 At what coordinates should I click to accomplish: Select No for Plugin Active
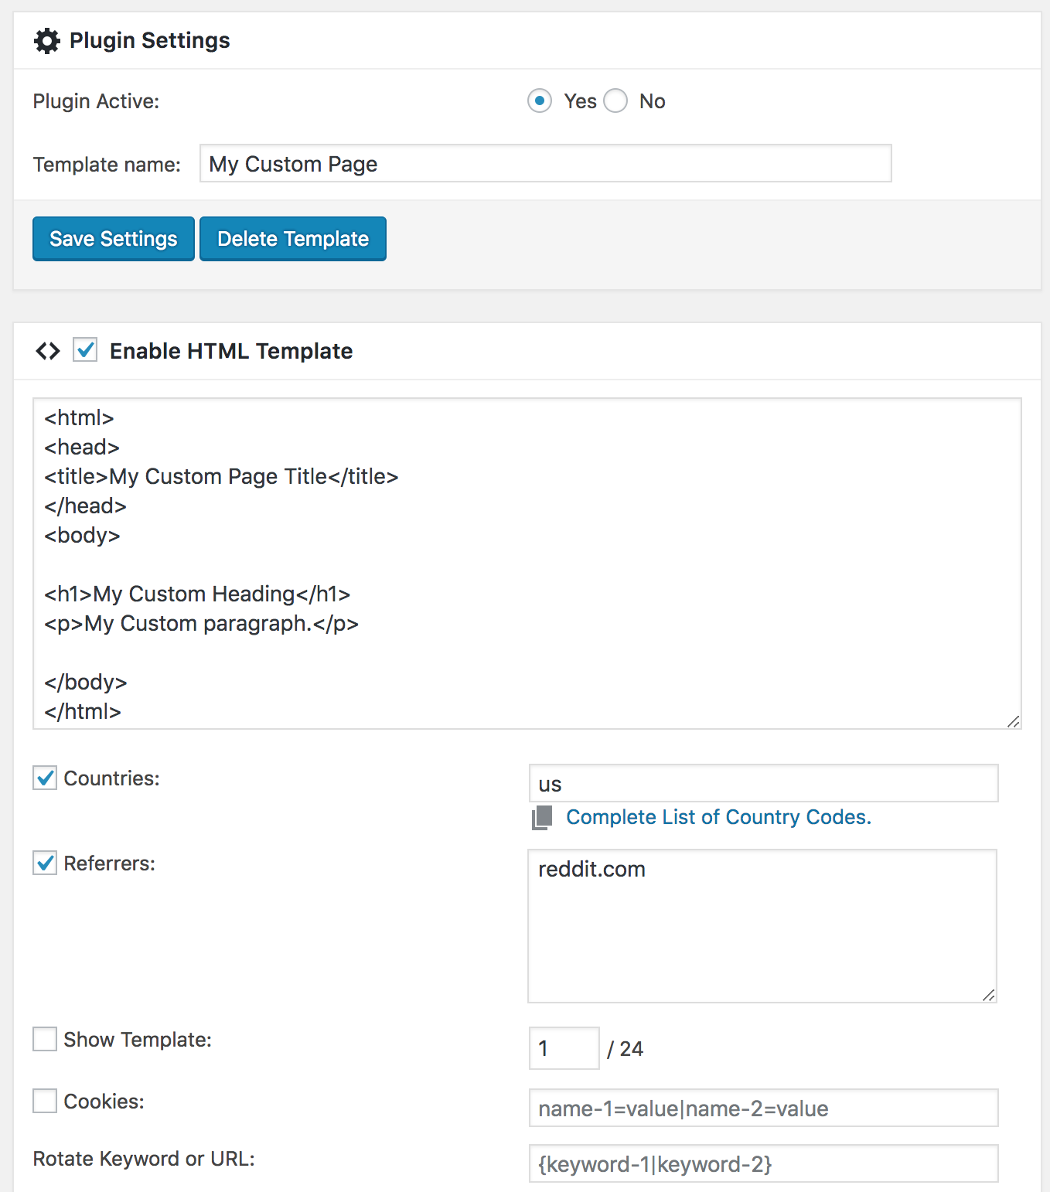(615, 101)
